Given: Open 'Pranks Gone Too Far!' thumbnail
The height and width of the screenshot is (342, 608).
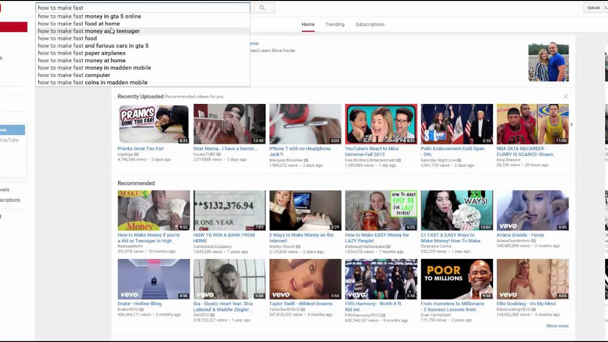Looking at the screenshot, I should 153,124.
